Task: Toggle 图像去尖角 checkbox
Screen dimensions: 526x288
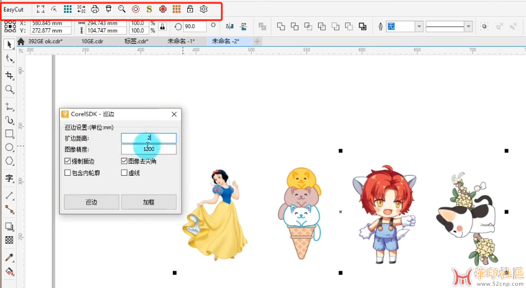Action: 124,161
